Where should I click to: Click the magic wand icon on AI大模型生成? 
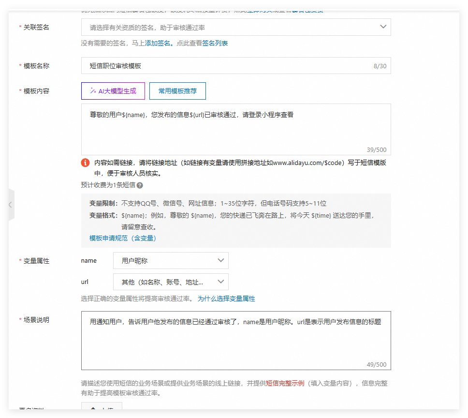pyautogui.click(x=93, y=91)
